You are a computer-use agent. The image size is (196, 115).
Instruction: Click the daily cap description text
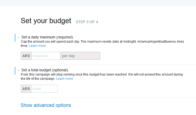pyautogui.click(x=74, y=42)
